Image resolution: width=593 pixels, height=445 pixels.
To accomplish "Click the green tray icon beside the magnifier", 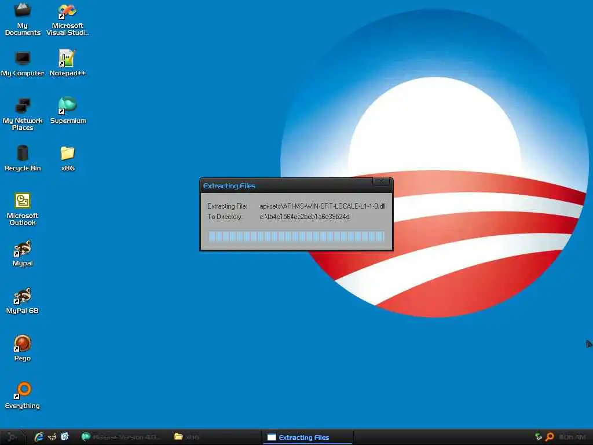I will (538, 437).
